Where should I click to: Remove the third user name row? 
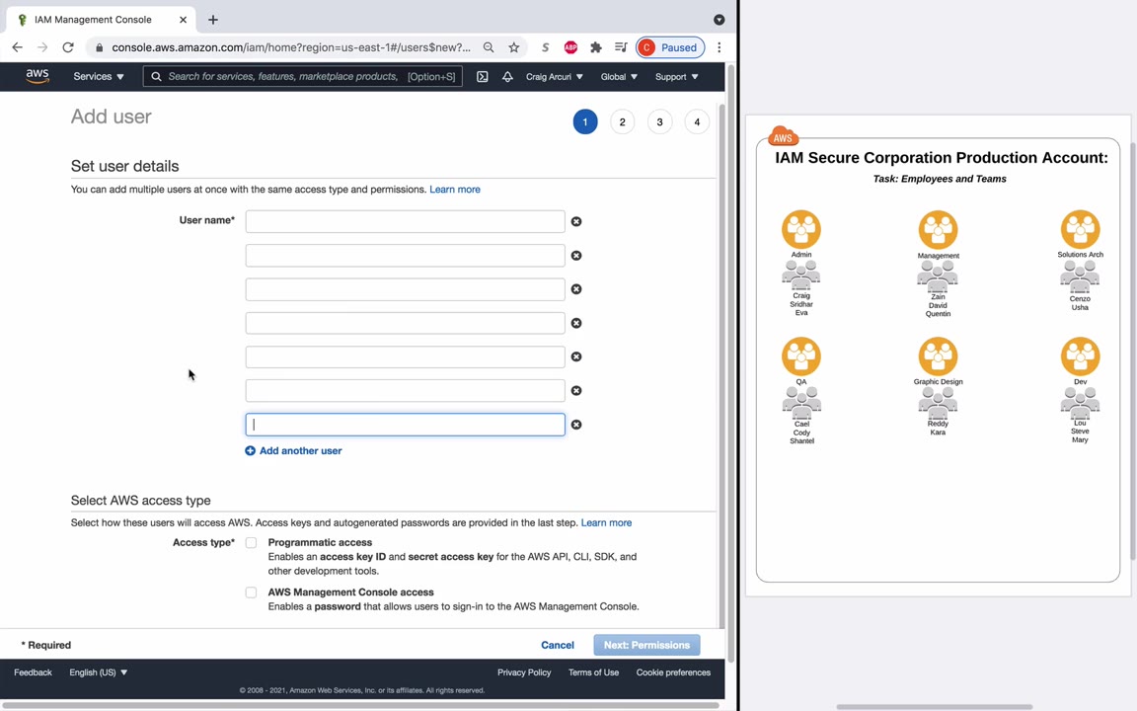coord(576,288)
